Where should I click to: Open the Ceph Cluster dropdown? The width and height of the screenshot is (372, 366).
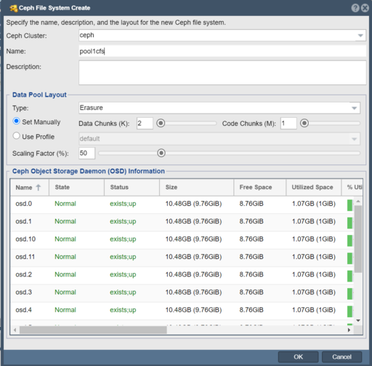[x=360, y=36]
